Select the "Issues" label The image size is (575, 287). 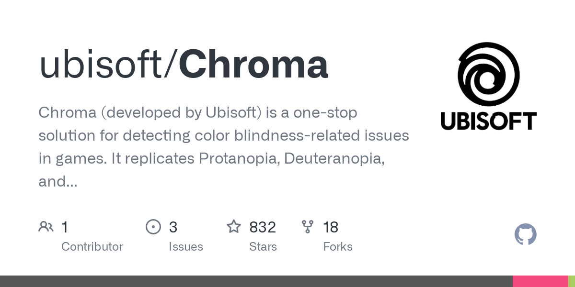click(x=186, y=247)
